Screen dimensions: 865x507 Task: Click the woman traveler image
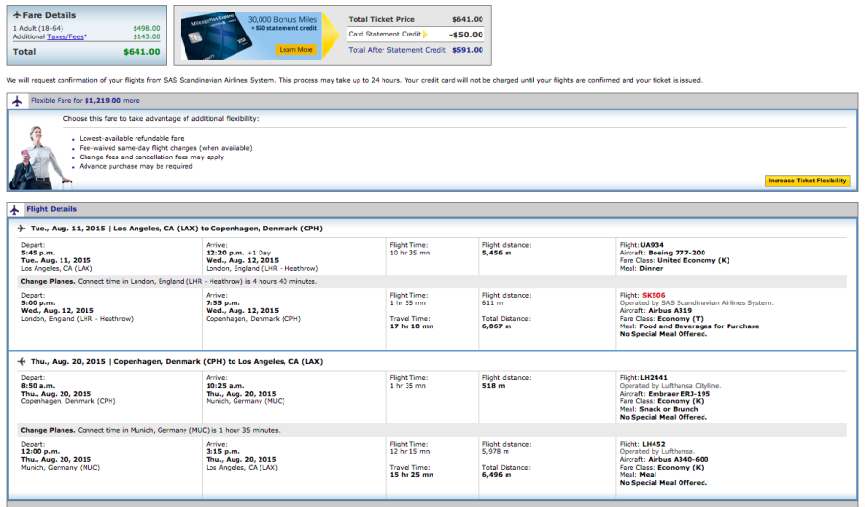coord(39,157)
